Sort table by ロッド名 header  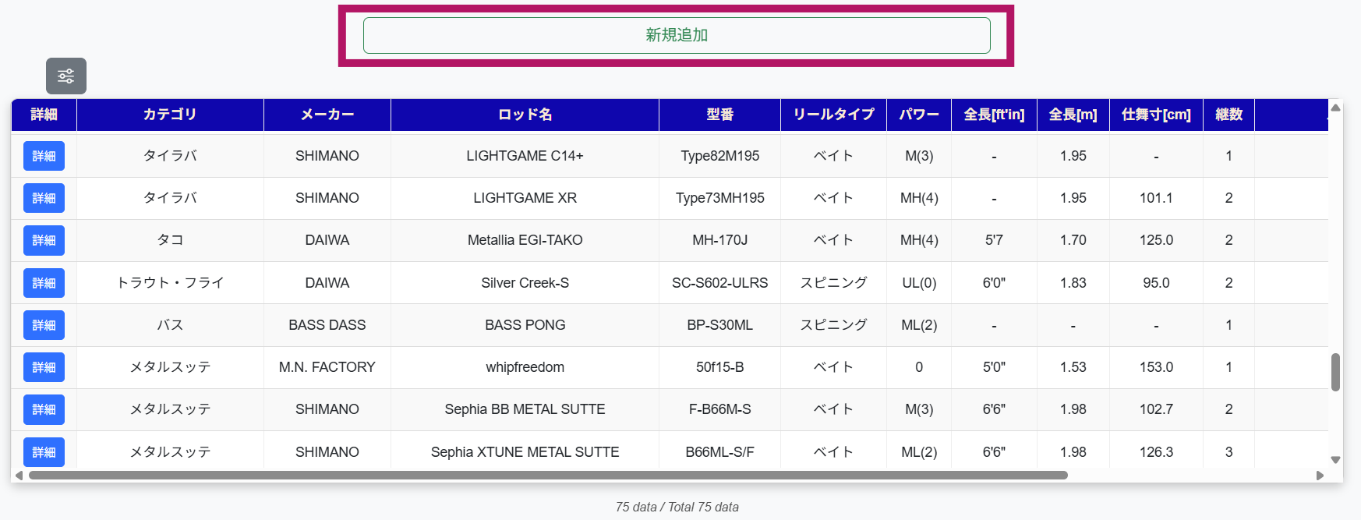pos(525,115)
